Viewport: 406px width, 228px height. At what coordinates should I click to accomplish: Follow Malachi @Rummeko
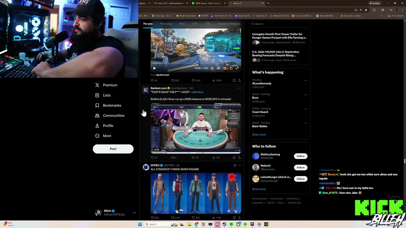[x=301, y=168]
